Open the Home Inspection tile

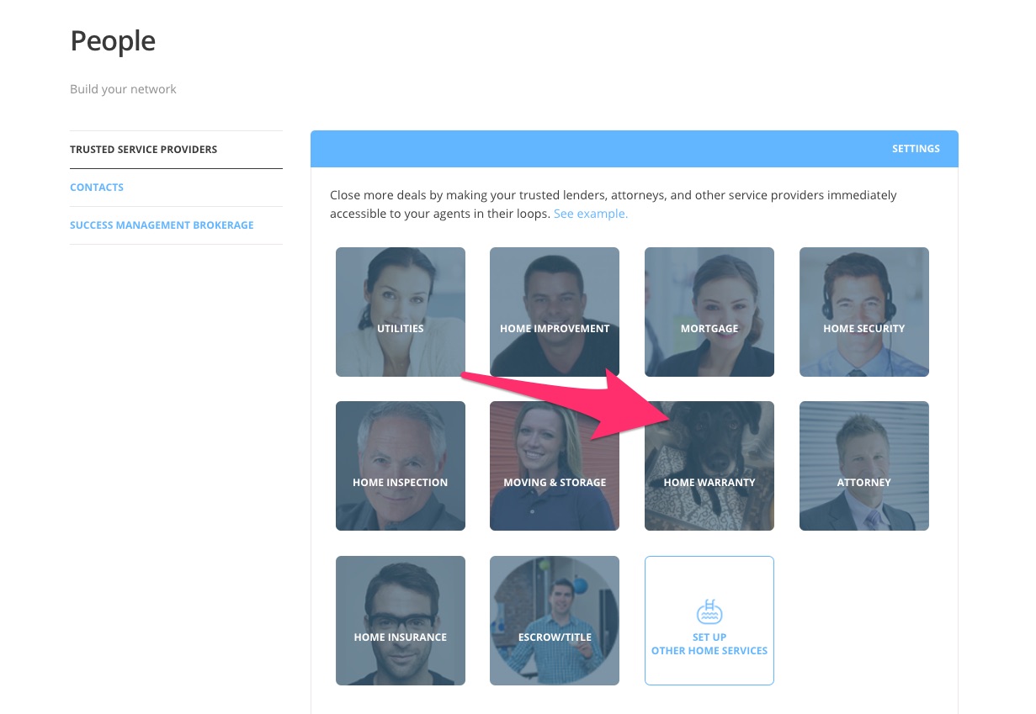[400, 466]
